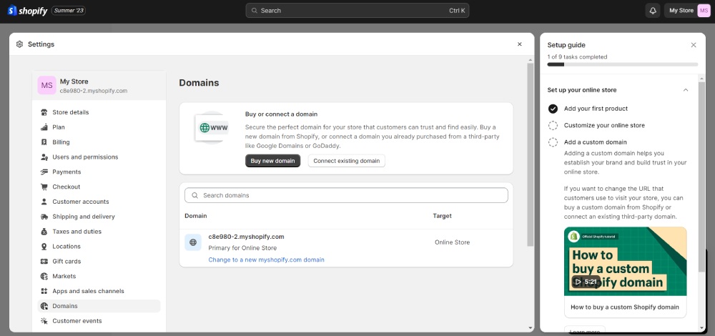715x336 pixels.
Task: Open the notifications bell
Action: [x=653, y=11]
